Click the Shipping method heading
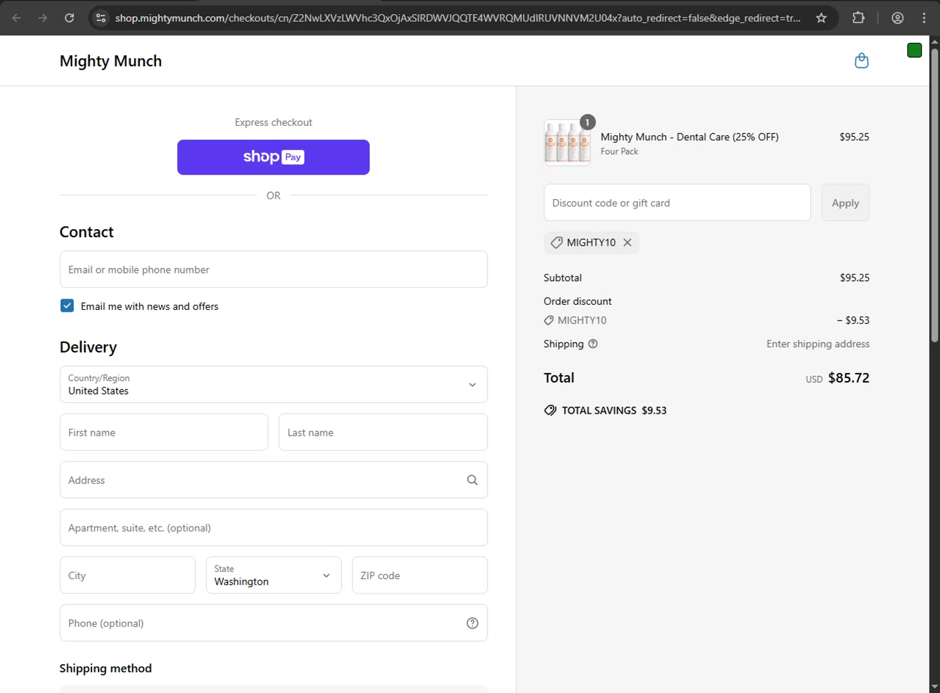 tap(105, 668)
